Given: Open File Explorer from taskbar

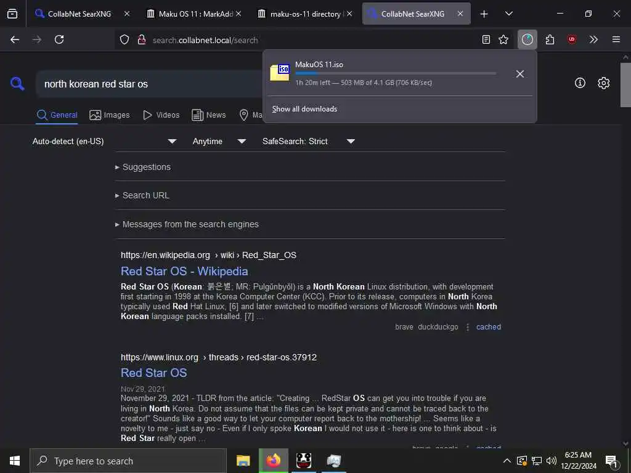Looking at the screenshot, I should coord(243,461).
